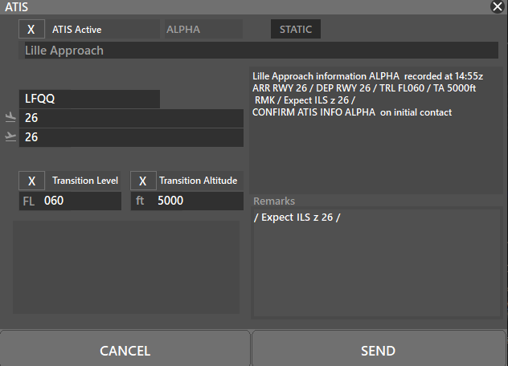This screenshot has width=508, height=366.
Task: Click the arrival runway landing icon
Action: pos(10,117)
